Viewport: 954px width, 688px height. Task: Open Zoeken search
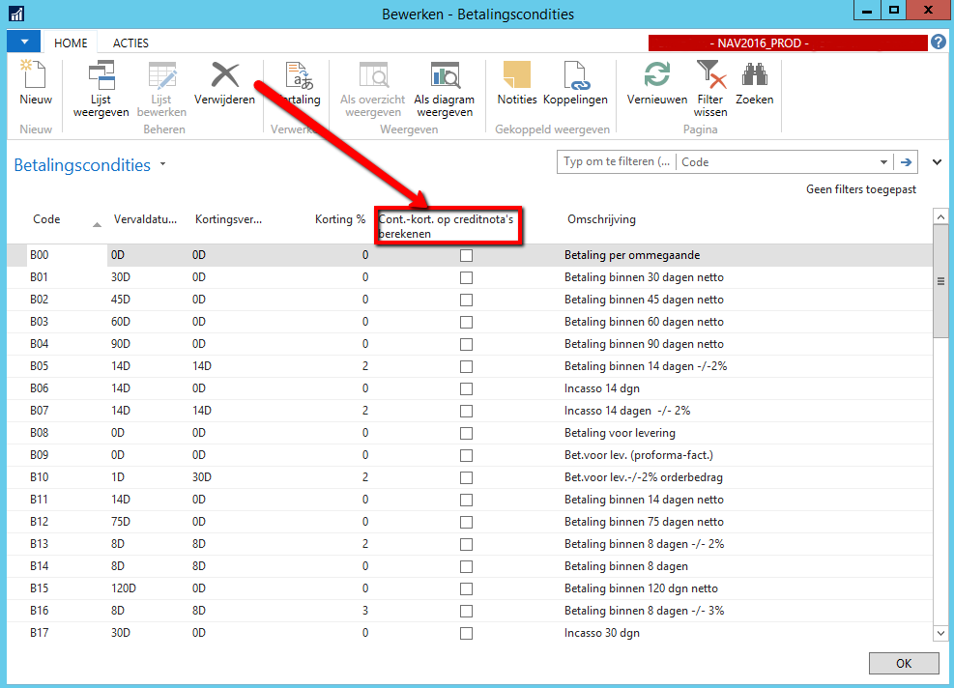tap(755, 83)
